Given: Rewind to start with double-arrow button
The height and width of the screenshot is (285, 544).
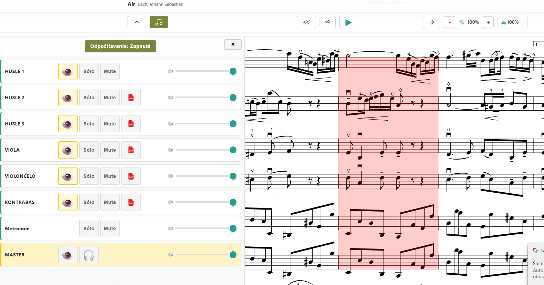Looking at the screenshot, I should [x=306, y=22].
